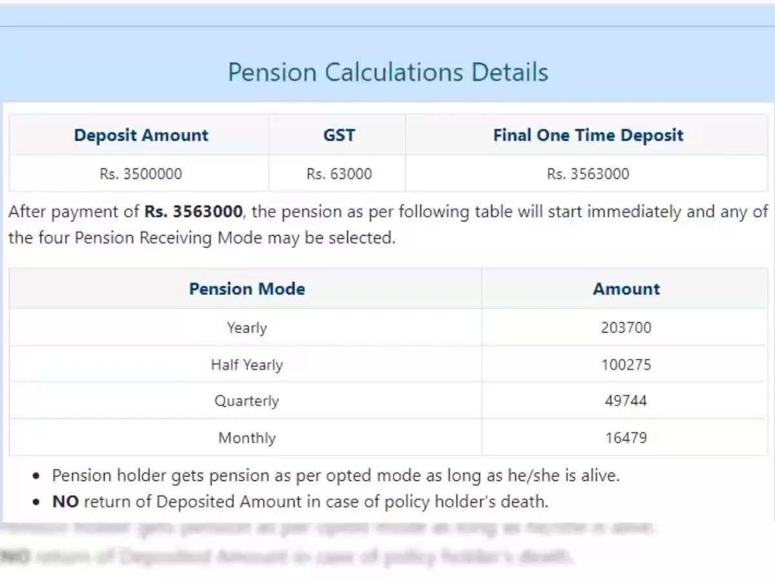Click the half yearly amount 100275

coord(626,365)
